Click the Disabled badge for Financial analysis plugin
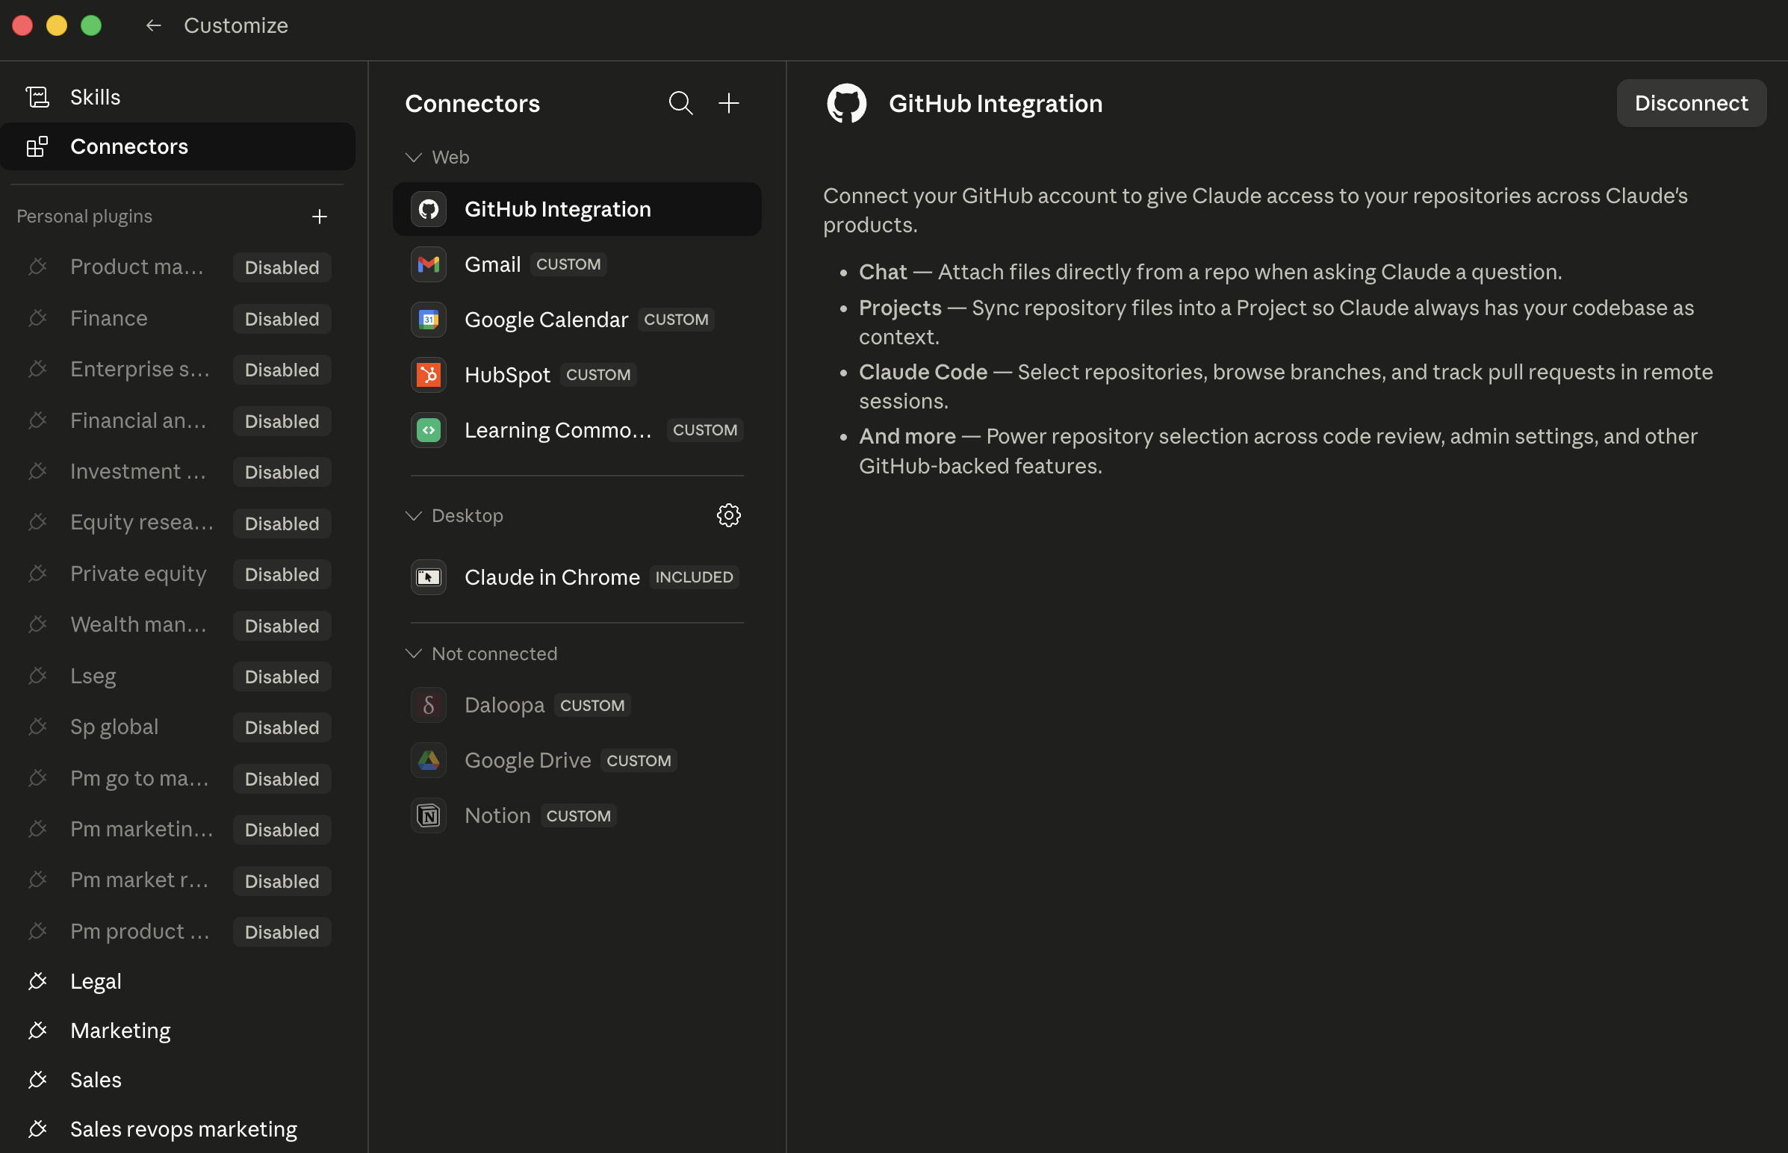 point(282,420)
